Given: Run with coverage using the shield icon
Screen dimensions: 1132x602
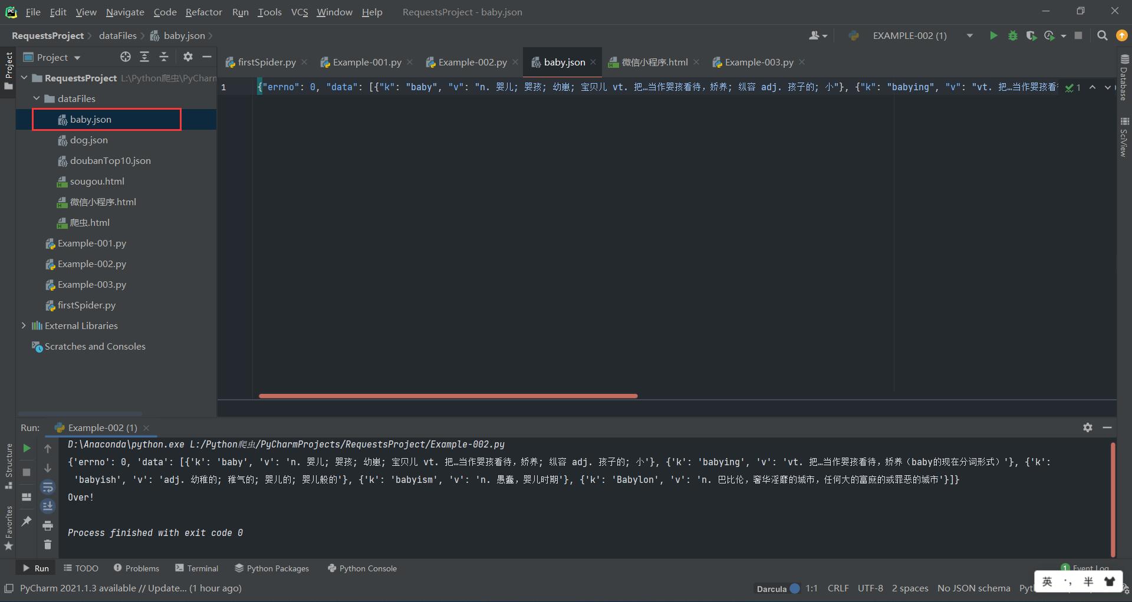Looking at the screenshot, I should (1031, 36).
